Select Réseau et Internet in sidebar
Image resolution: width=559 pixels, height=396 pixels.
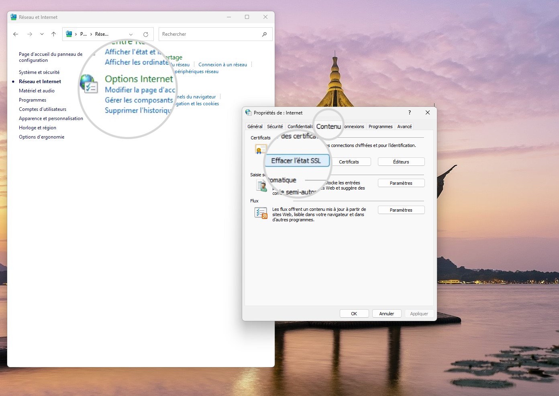coord(40,82)
